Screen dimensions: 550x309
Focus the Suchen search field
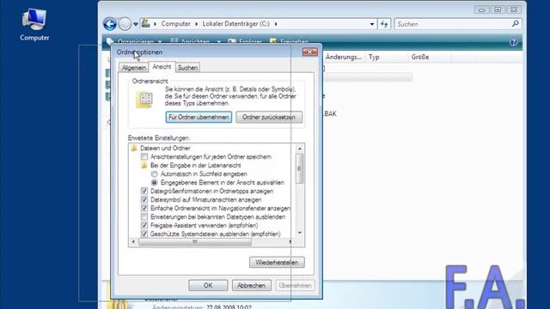453,24
